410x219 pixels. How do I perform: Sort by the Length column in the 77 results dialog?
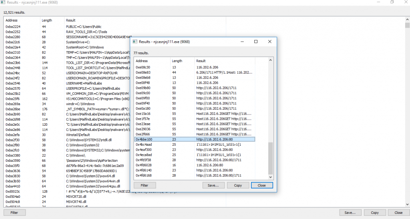point(182,61)
